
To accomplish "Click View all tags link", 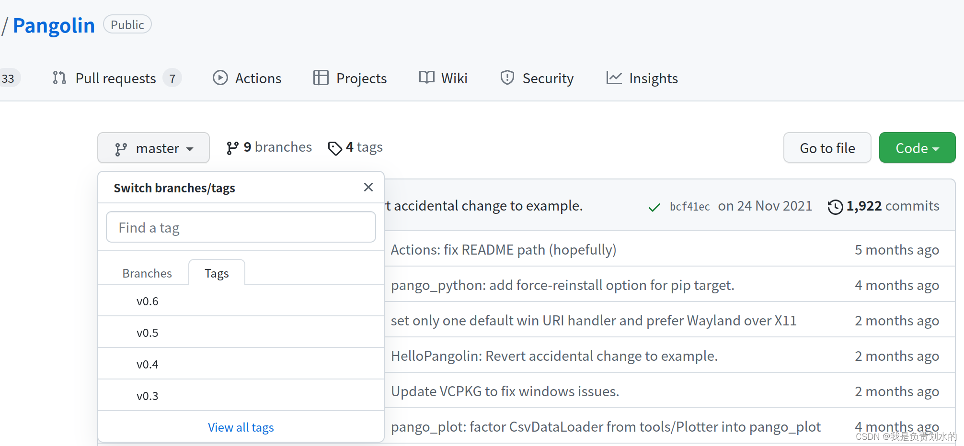I will pos(241,427).
